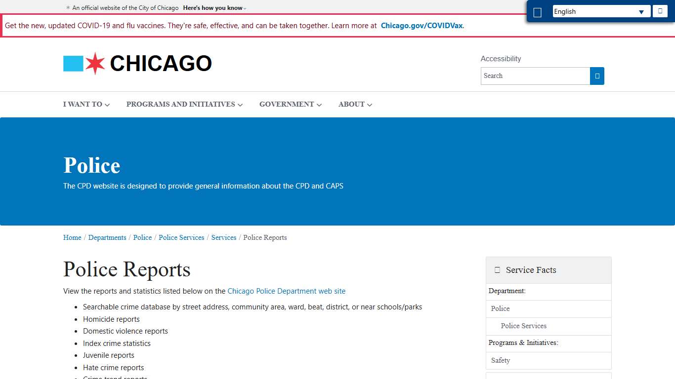Open the Chicago.gov/COVIDVax link

point(421,25)
